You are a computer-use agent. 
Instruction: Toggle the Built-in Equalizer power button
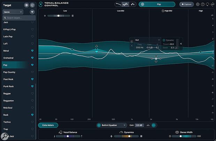pyautogui.click(x=99, y=125)
